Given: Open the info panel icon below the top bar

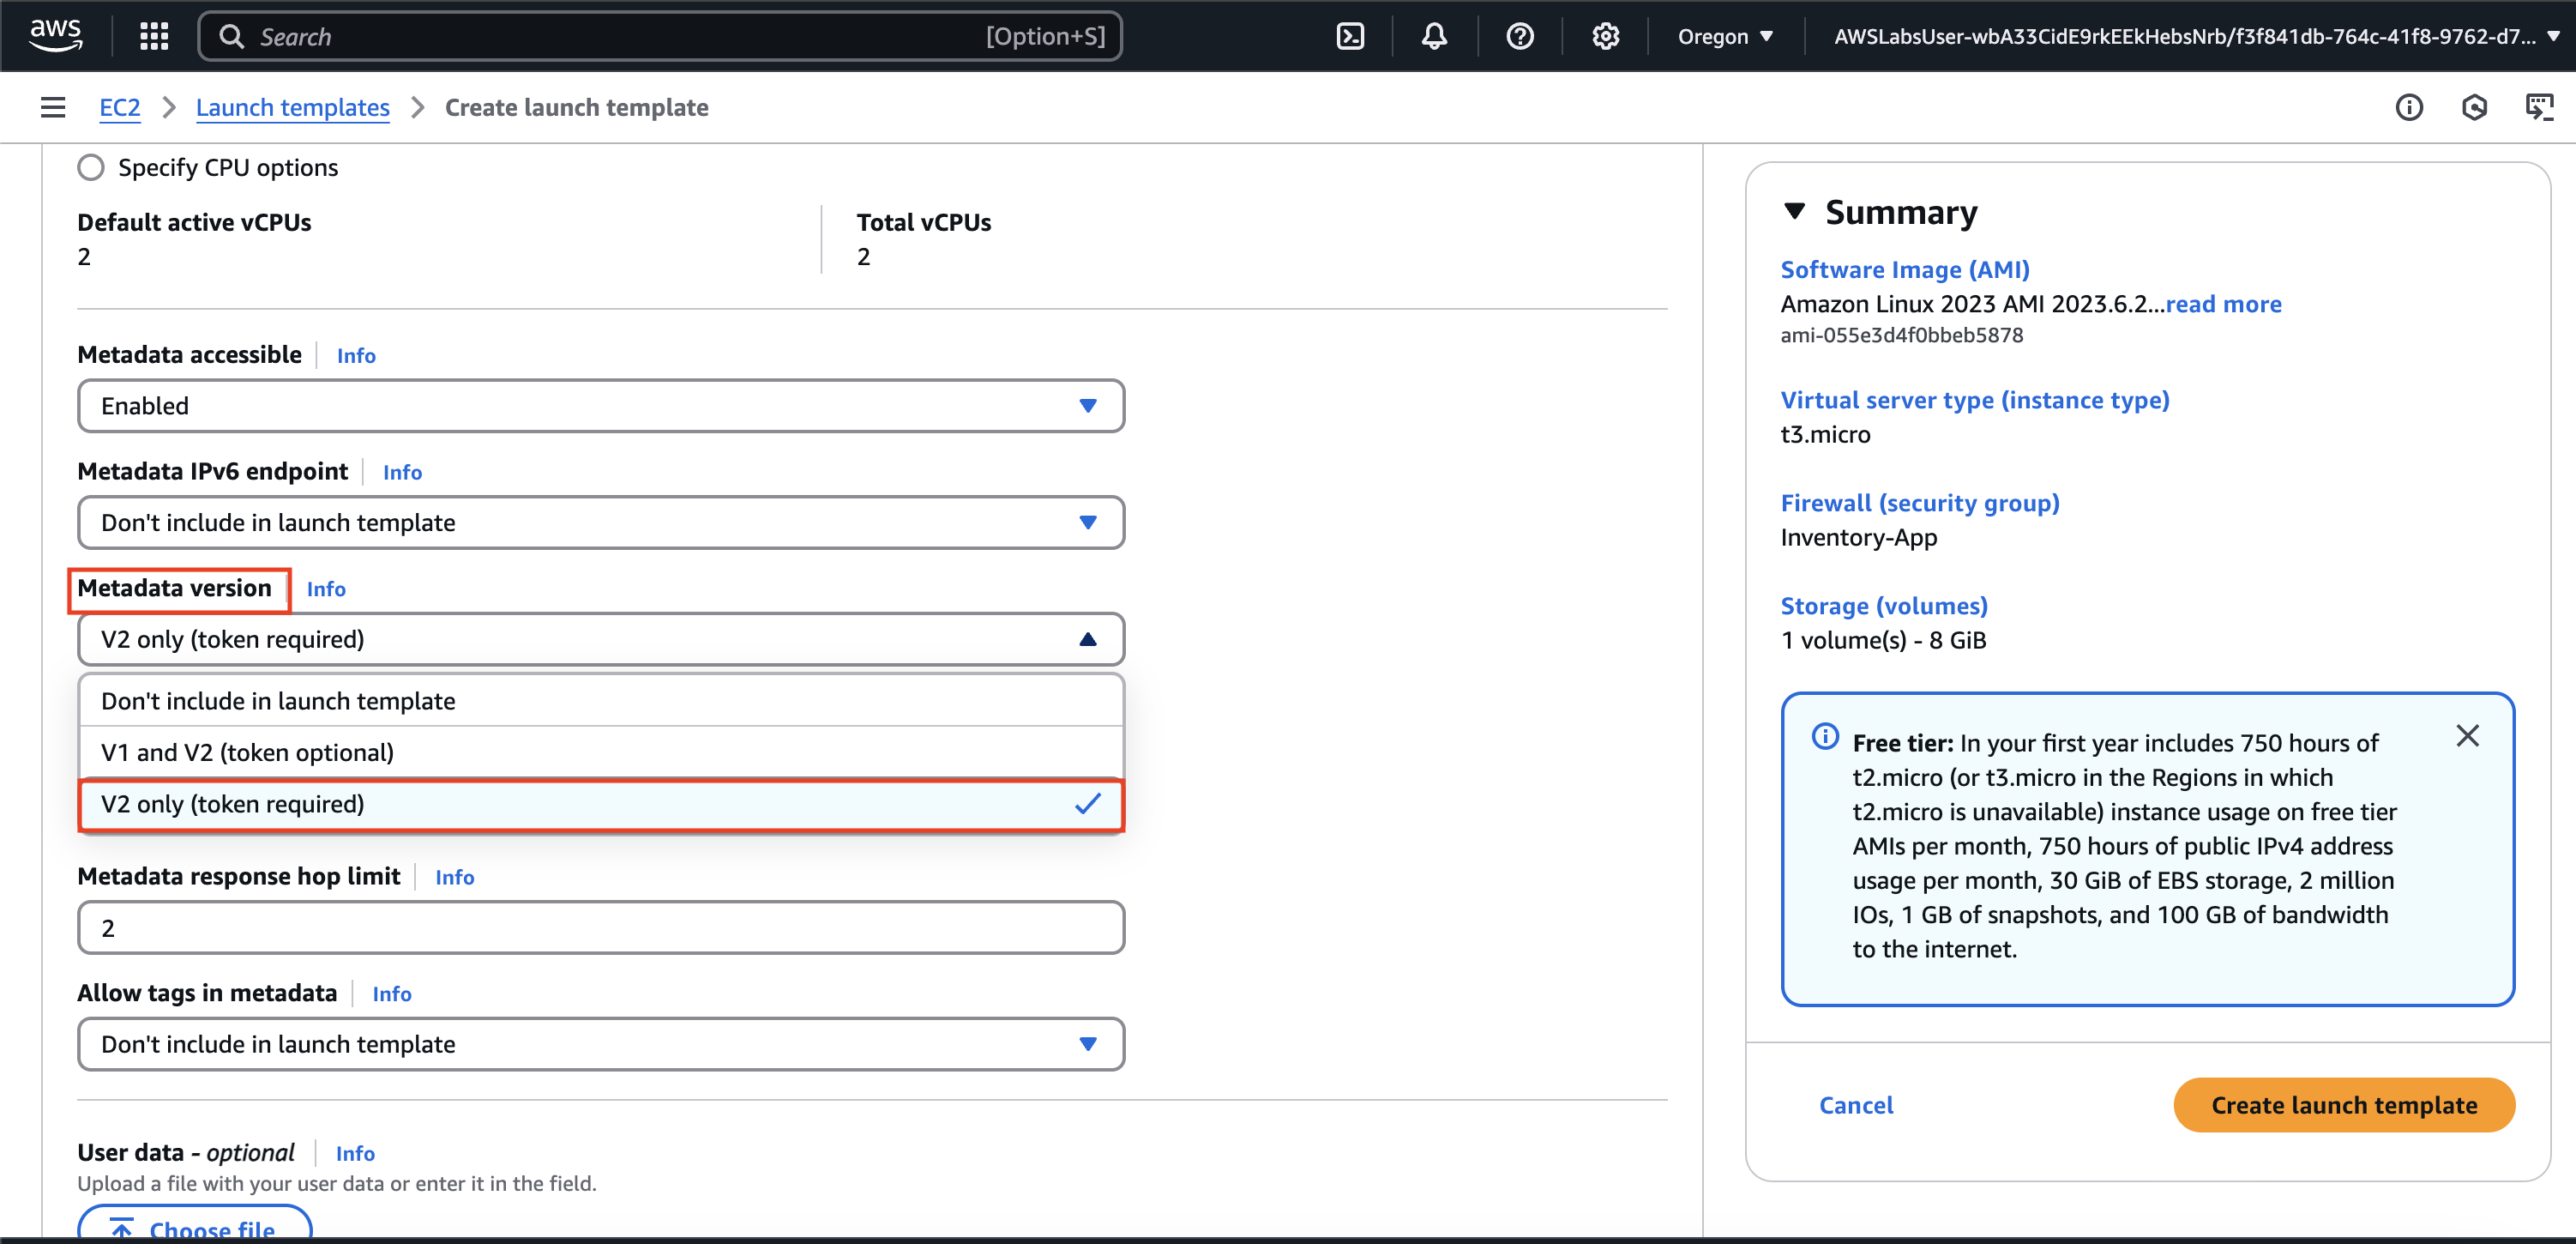Looking at the screenshot, I should tap(2409, 107).
